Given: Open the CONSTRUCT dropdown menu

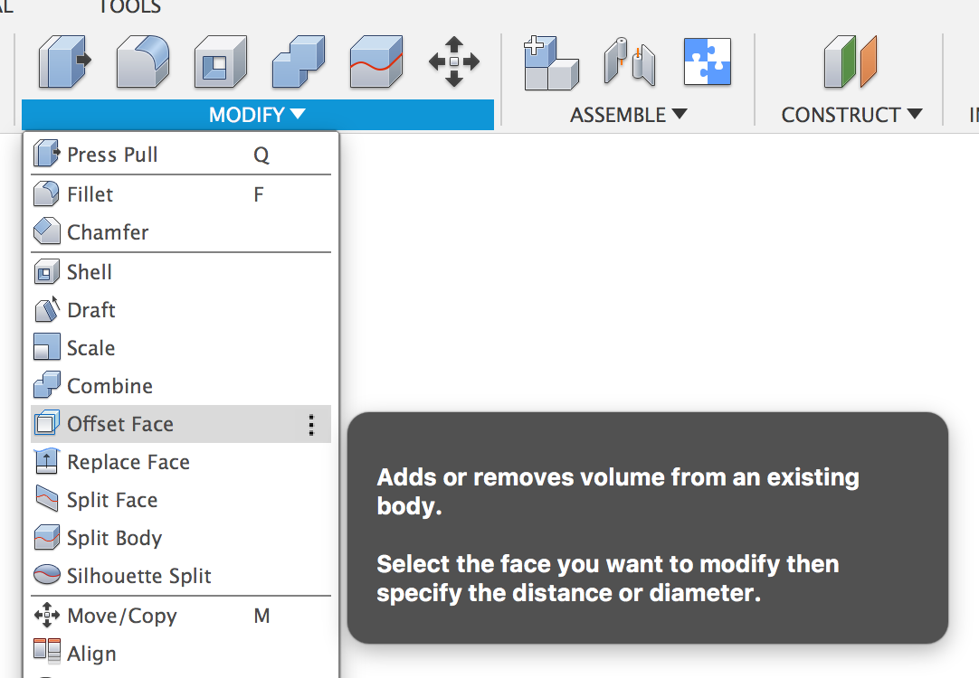Looking at the screenshot, I should (851, 115).
